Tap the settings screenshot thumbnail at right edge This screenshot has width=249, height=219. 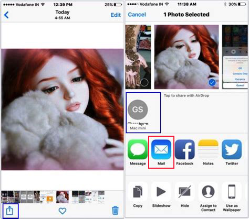235,57
